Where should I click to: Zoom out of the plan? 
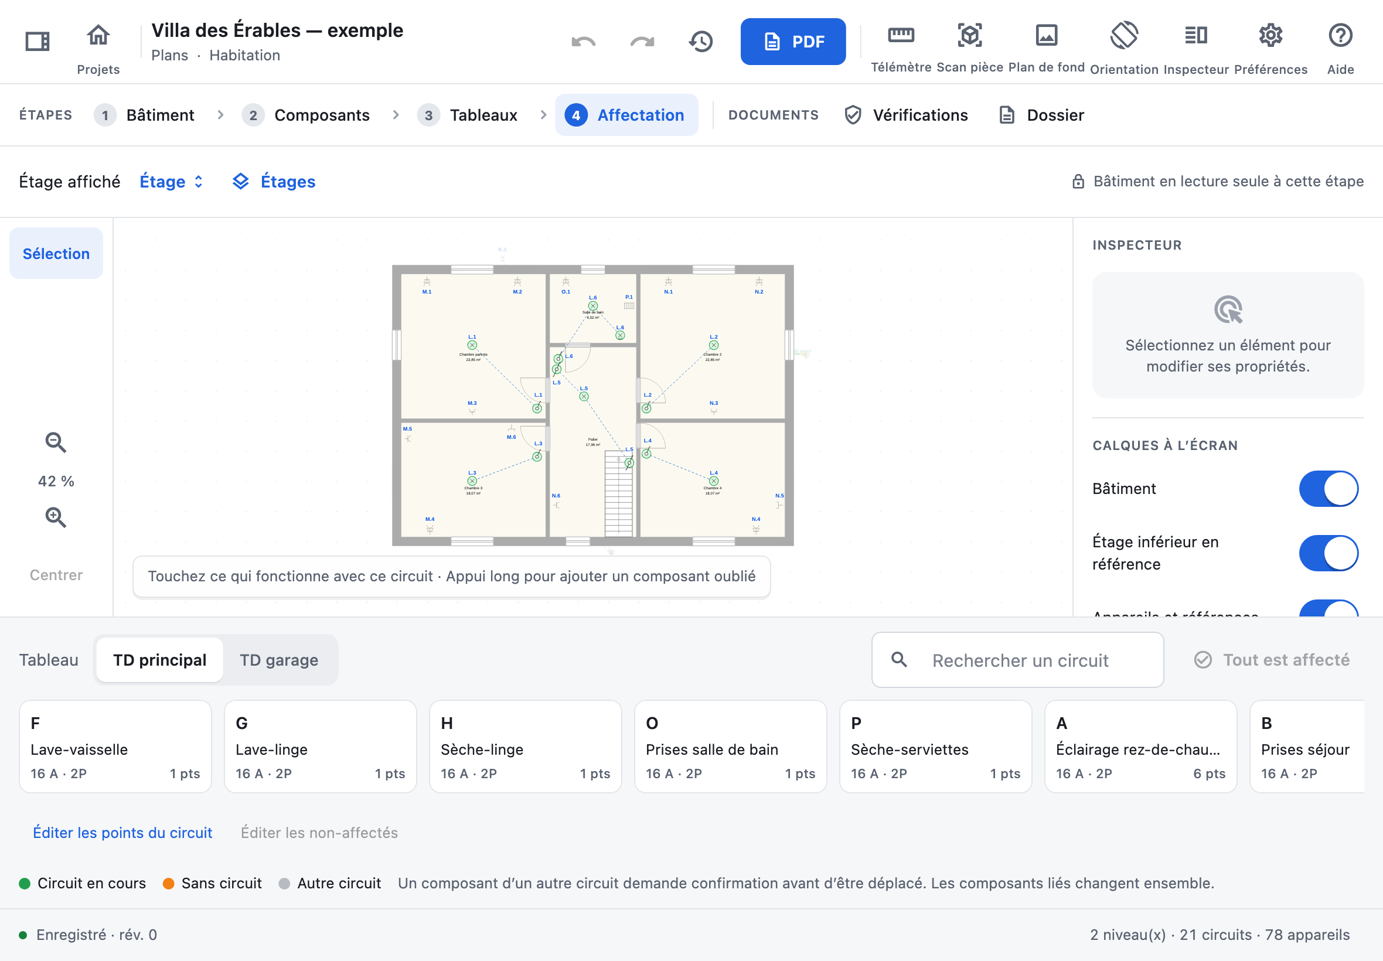tap(56, 442)
